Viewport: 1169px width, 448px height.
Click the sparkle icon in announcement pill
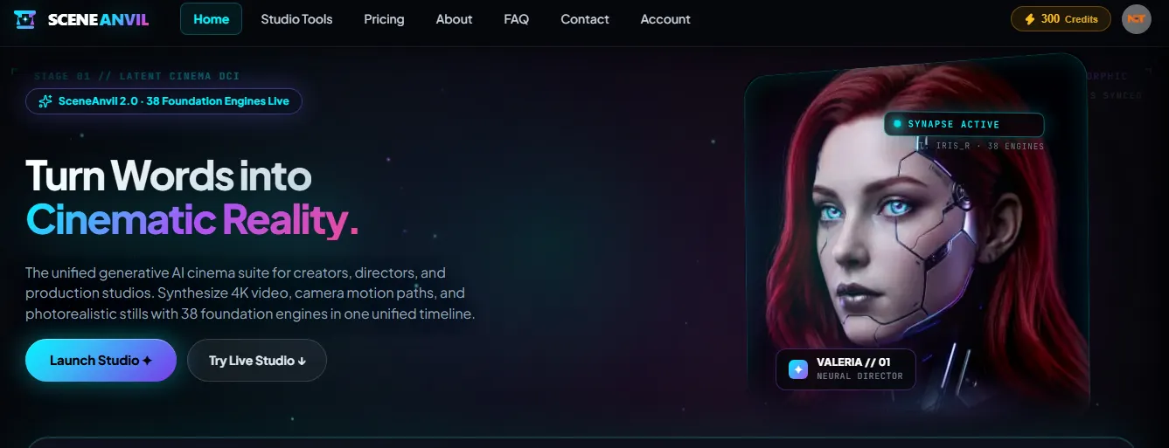45,101
